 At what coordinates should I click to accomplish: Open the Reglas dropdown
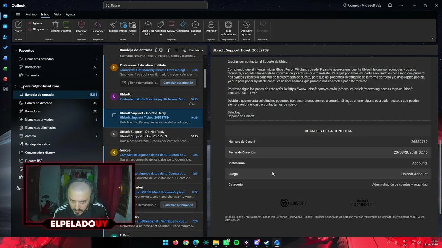point(133,35)
